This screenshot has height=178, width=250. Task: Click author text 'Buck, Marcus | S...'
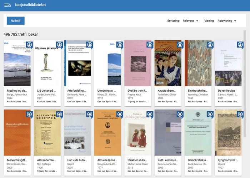[197, 164]
